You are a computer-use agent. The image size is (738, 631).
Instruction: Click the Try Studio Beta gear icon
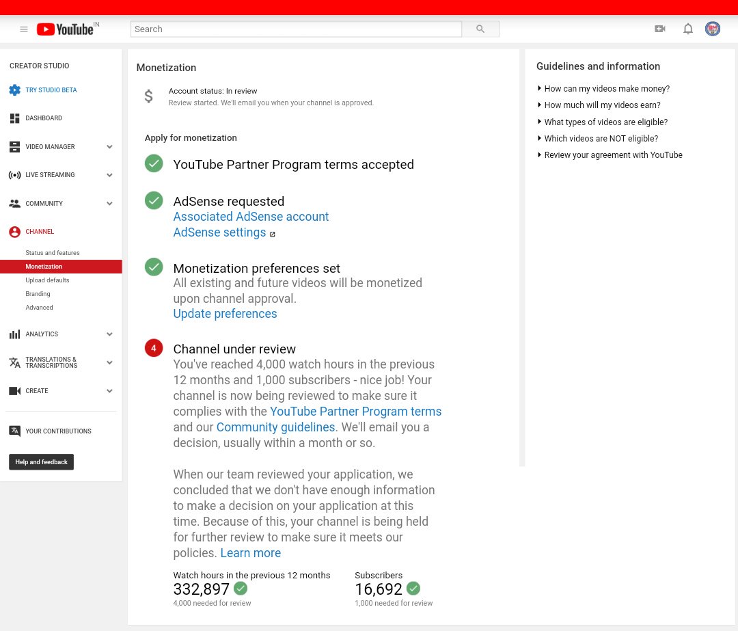pyautogui.click(x=14, y=90)
